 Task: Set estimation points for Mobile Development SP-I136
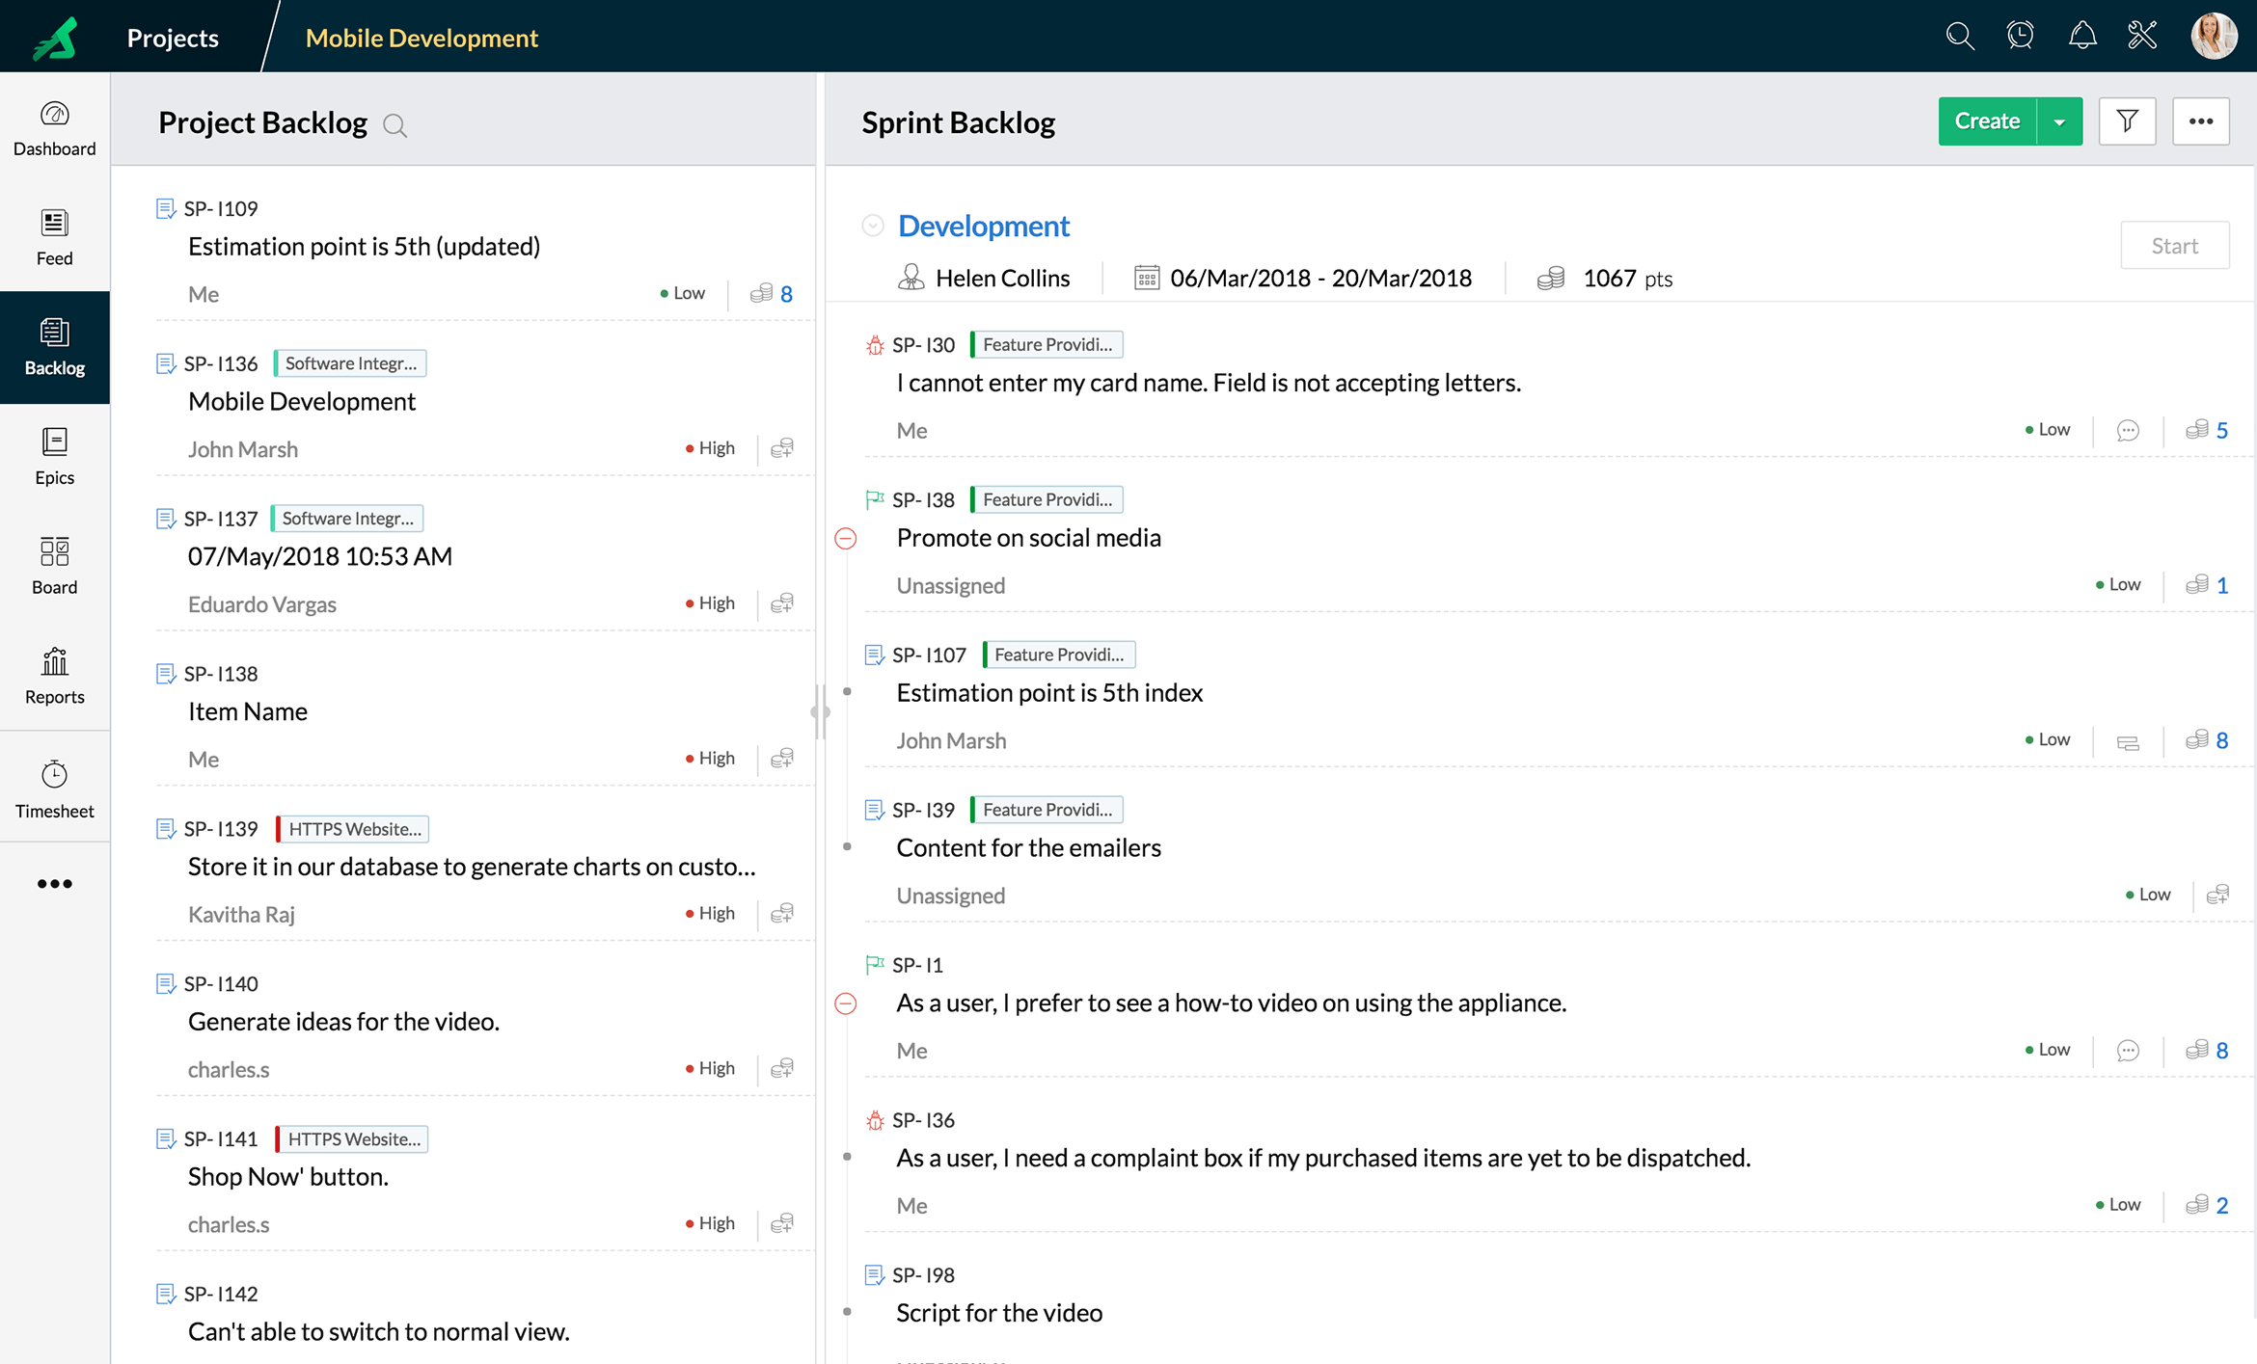tap(782, 448)
